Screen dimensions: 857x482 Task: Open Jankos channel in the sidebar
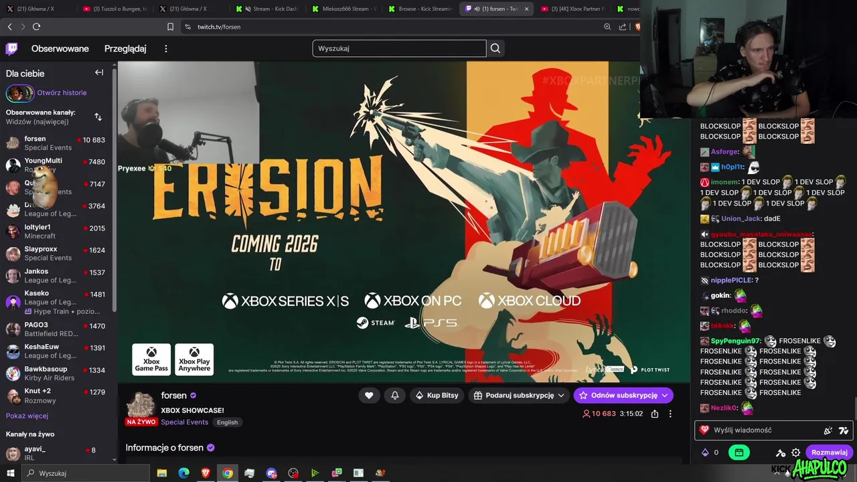tap(56, 276)
